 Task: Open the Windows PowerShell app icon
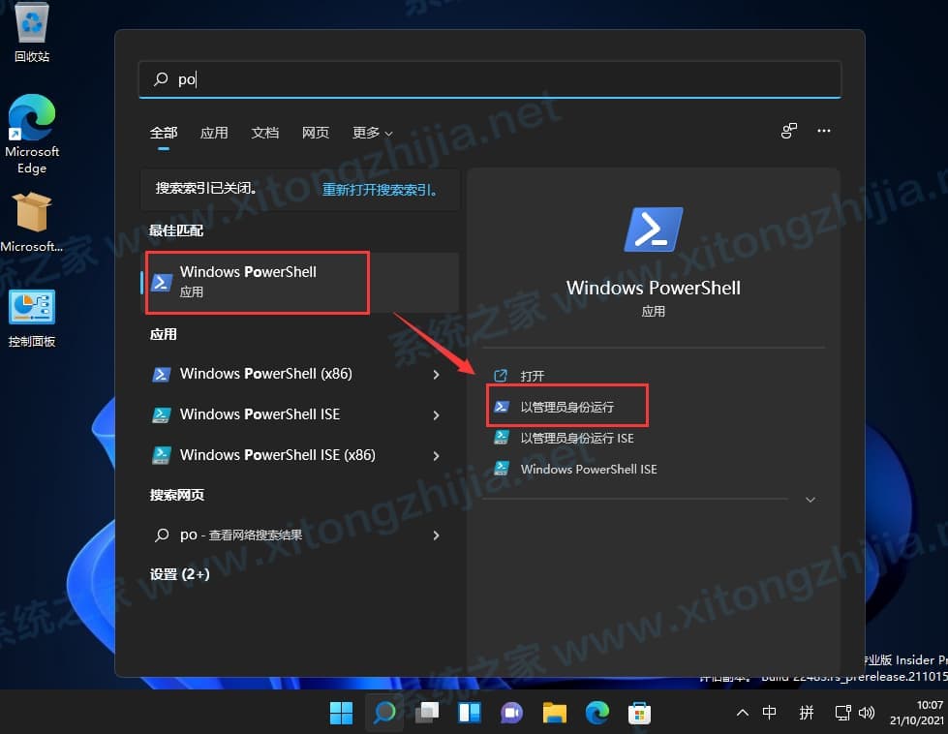[161, 282]
